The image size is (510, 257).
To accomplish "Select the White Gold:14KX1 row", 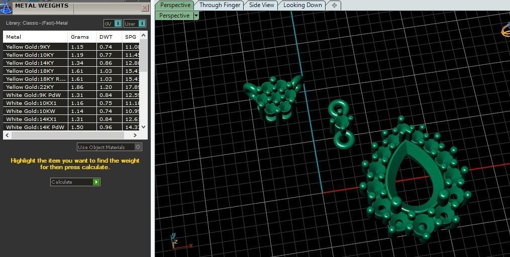I will (71, 119).
